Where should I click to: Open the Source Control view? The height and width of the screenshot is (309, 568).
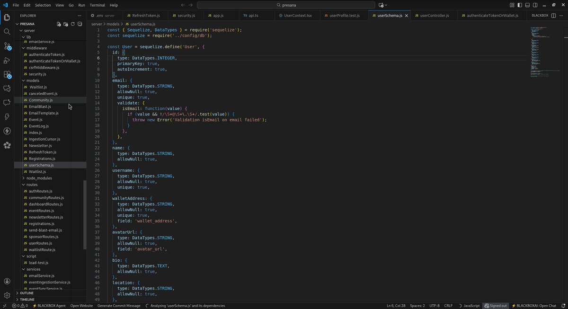pyautogui.click(x=7, y=46)
